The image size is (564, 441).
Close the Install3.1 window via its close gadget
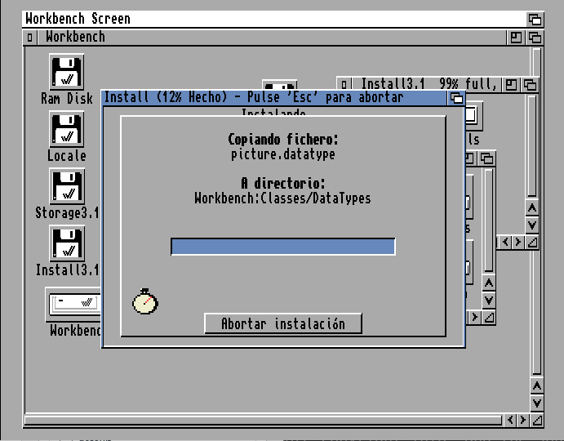[345, 84]
